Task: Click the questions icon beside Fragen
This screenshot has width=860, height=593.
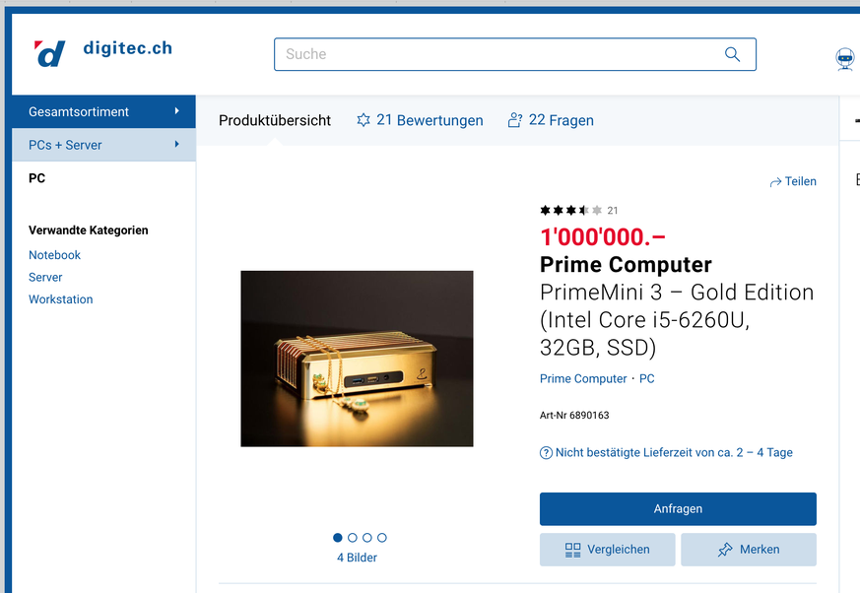Action: pos(515,120)
